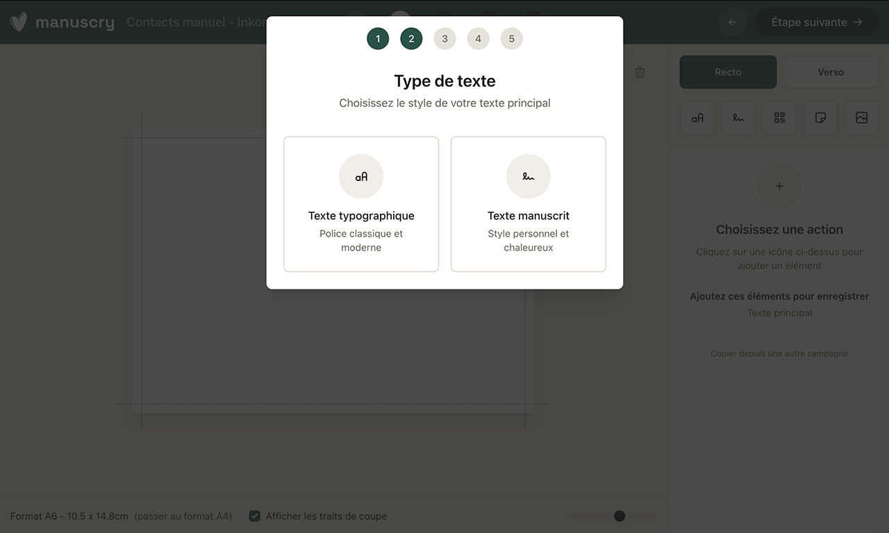Image resolution: width=889 pixels, height=533 pixels.
Task: Click the trash delete icon
Action: point(640,72)
